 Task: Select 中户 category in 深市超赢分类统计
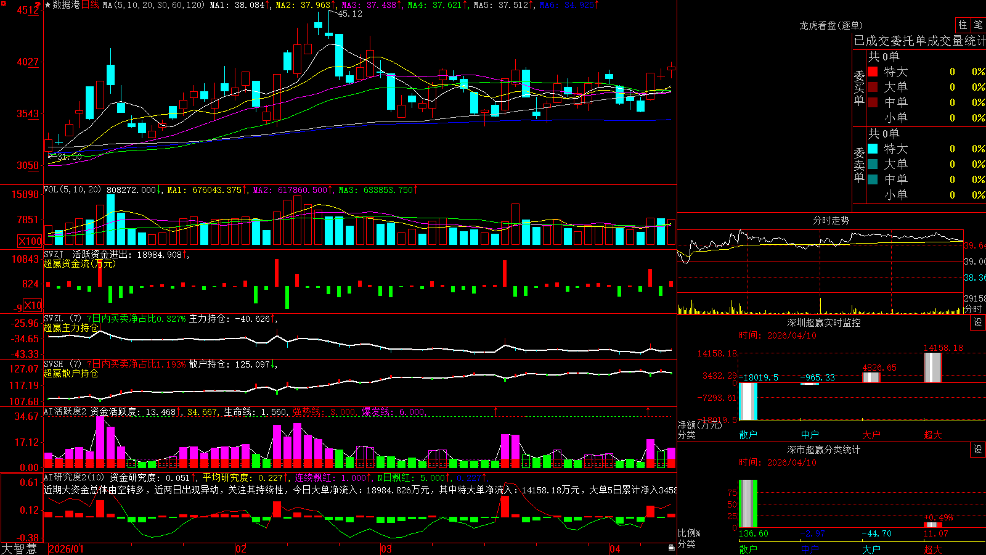tap(810, 549)
